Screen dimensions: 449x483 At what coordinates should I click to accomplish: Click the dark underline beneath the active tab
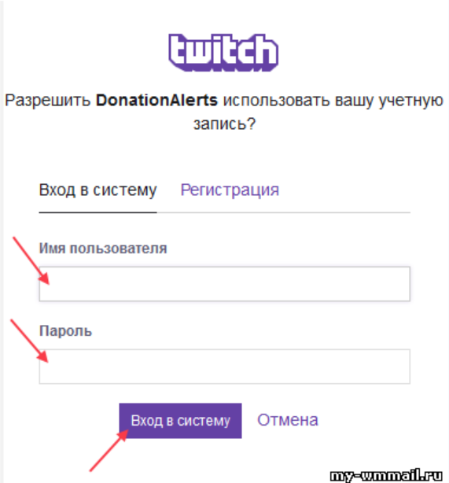98,212
